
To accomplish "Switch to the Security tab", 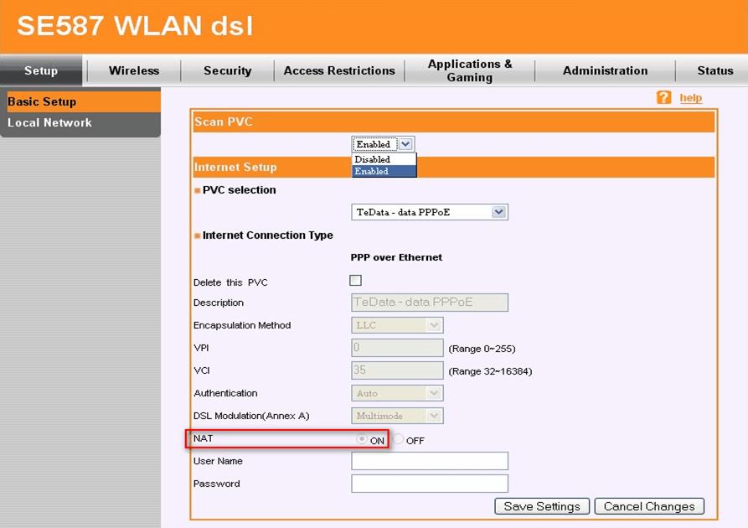I will click(x=226, y=70).
